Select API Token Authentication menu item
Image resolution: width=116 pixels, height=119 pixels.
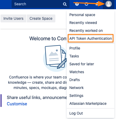(x=90, y=38)
